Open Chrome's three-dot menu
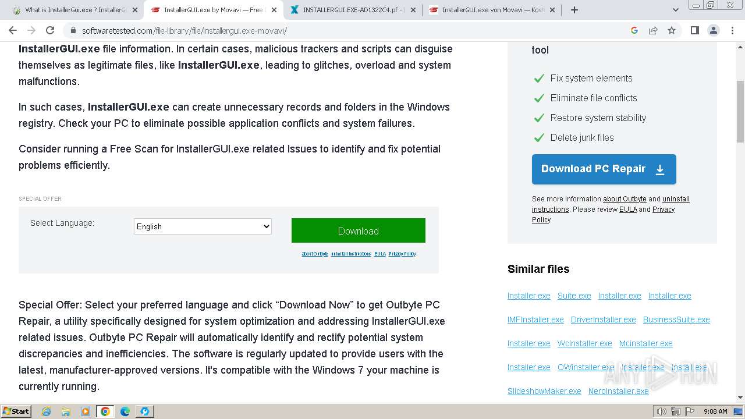745x419 pixels. coord(732,30)
